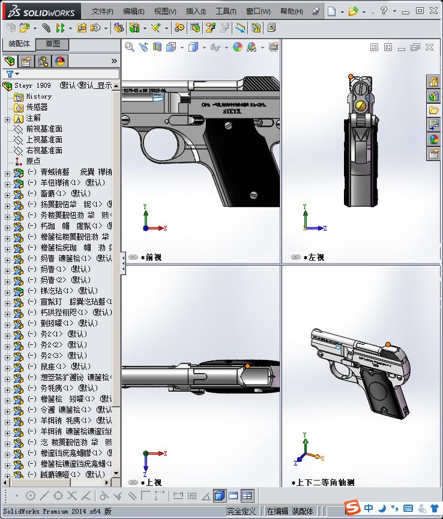
Task: Click the Hide/Show Items glasses icon
Action: pos(215,47)
